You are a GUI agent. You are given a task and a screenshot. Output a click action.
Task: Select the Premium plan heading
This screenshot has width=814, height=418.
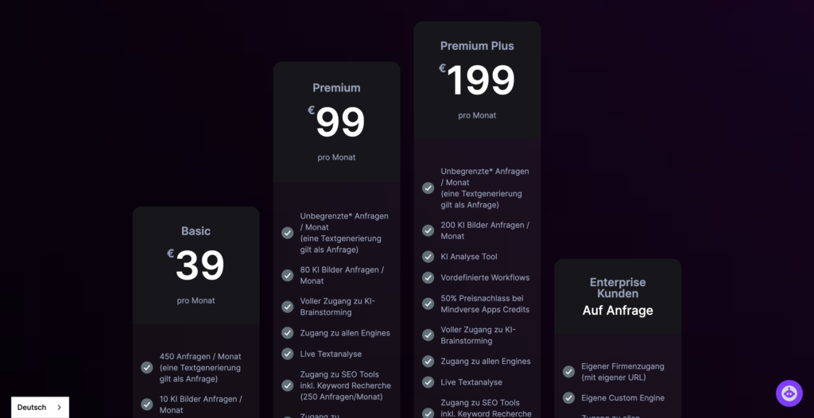click(x=336, y=87)
